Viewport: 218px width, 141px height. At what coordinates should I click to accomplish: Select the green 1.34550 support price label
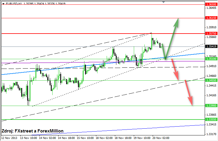click(x=211, y=80)
